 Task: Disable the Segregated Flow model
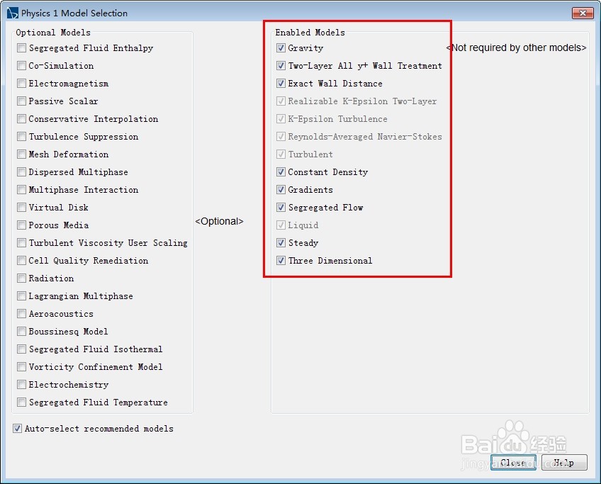pyautogui.click(x=281, y=208)
